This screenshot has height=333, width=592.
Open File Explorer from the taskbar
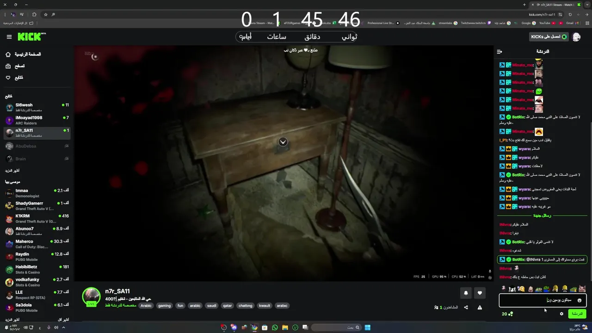(x=285, y=327)
